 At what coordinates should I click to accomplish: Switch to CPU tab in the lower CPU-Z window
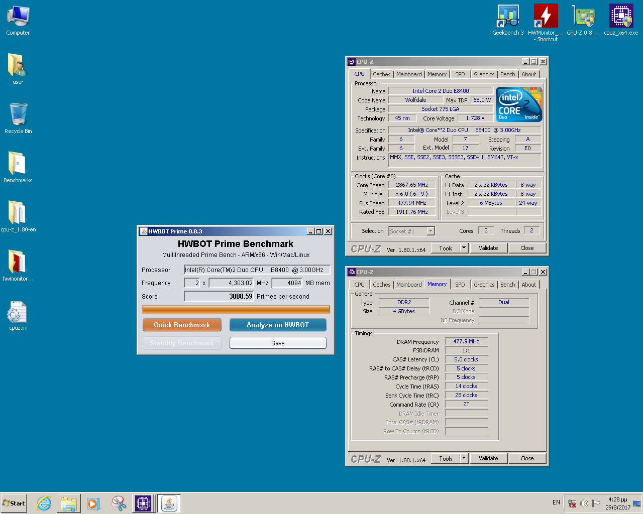pos(360,285)
